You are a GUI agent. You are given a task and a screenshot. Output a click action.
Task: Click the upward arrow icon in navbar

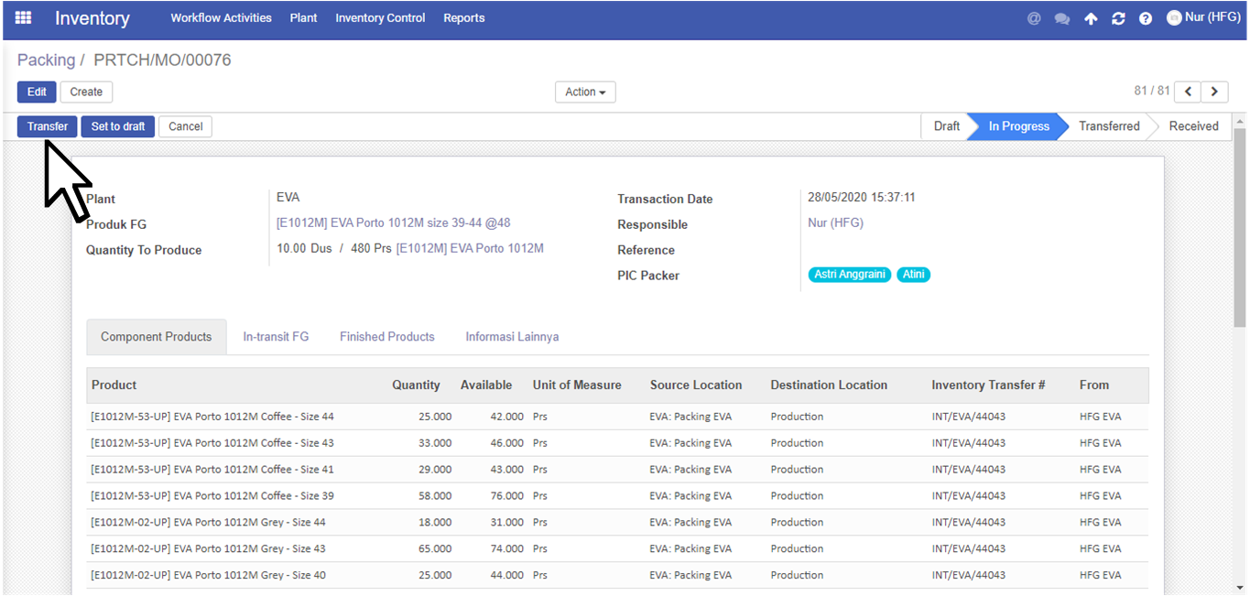(x=1091, y=18)
